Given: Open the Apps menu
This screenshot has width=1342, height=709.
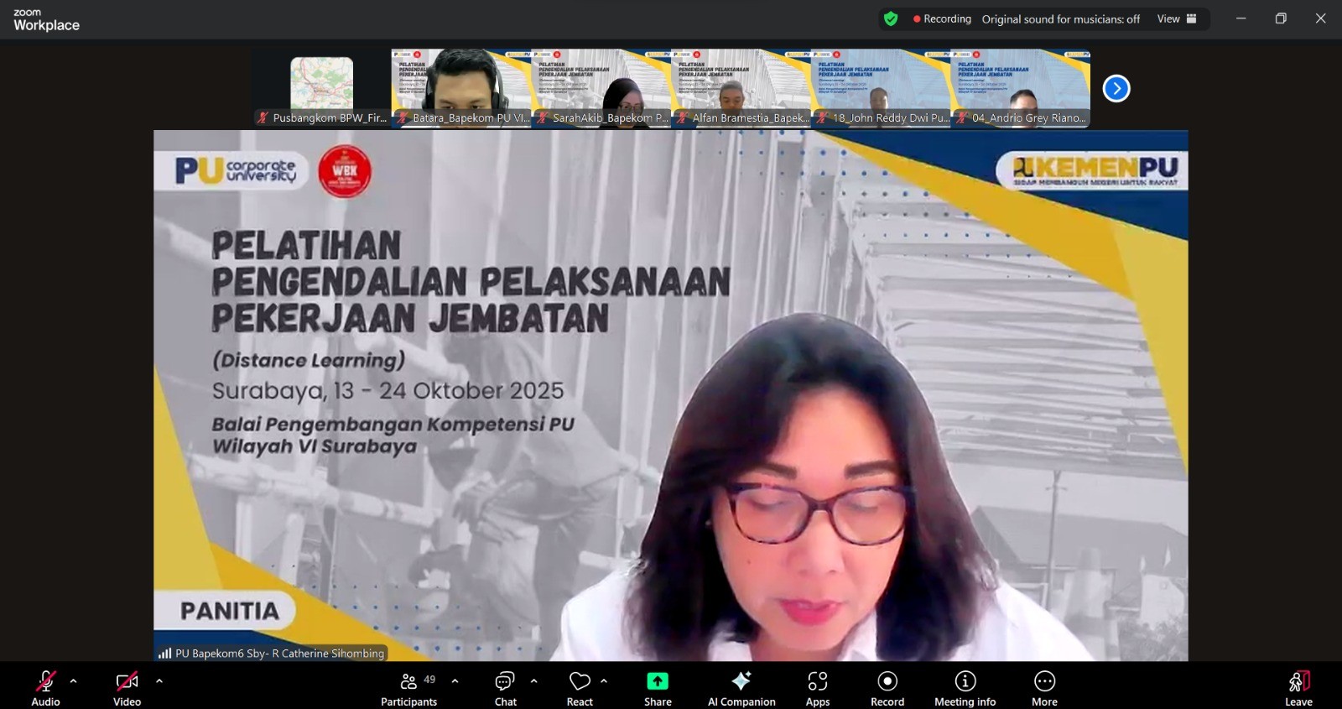Looking at the screenshot, I should click(x=817, y=687).
